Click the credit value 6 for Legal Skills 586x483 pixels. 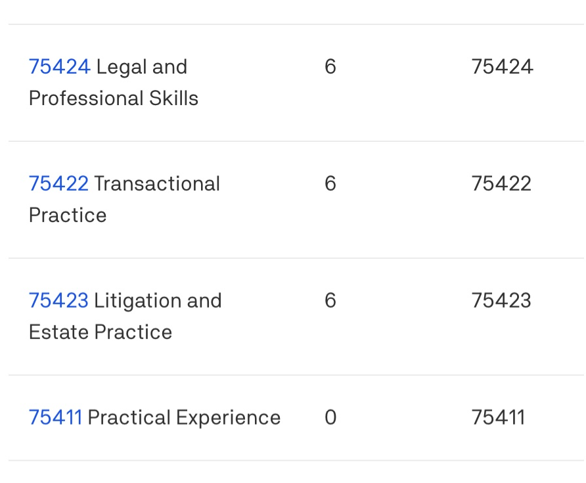330,67
